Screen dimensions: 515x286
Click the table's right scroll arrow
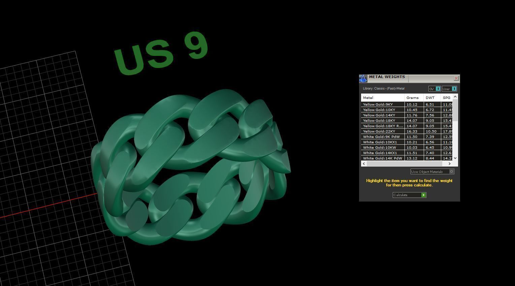coord(449,164)
